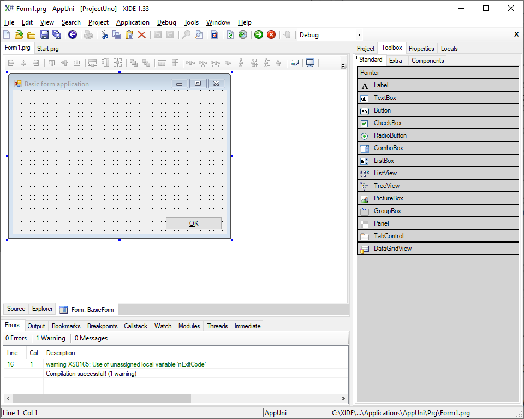Image resolution: width=524 pixels, height=419 pixels.
Task: Switch to the Properties panel tab
Action: pyautogui.click(x=421, y=49)
